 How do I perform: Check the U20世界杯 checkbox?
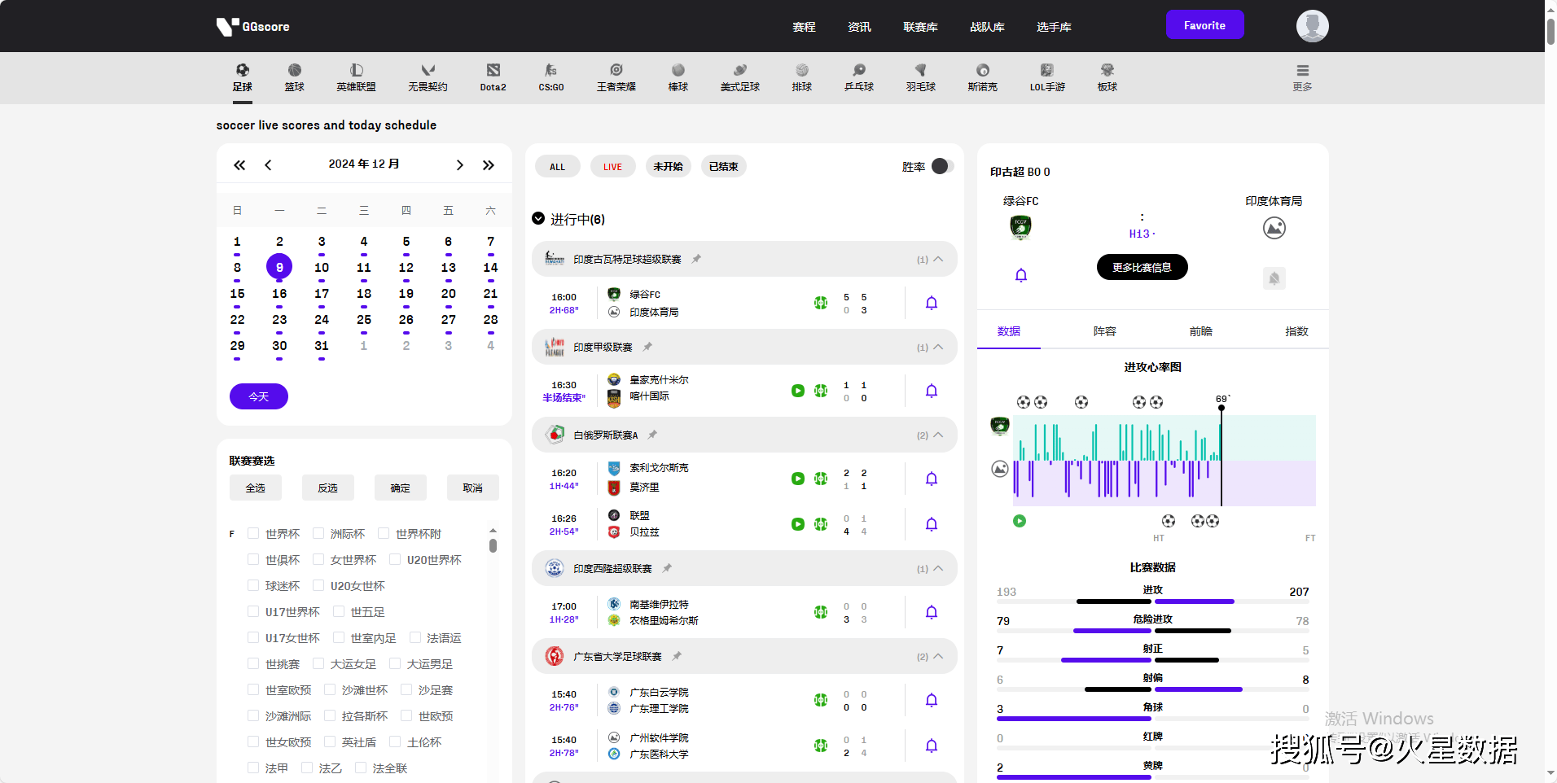[395, 560]
